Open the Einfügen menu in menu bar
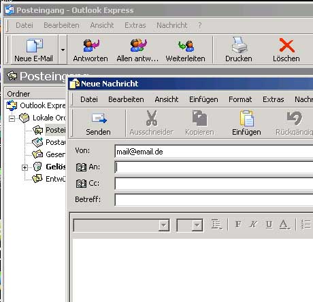This screenshot has height=302, width=313. pyautogui.click(x=203, y=99)
